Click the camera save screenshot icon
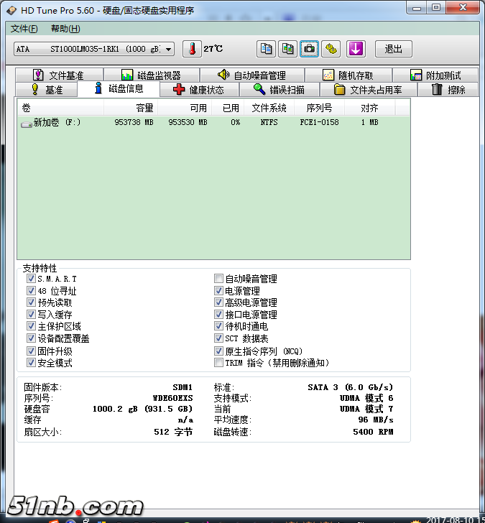Viewport: 485px width, 523px height. [310, 49]
